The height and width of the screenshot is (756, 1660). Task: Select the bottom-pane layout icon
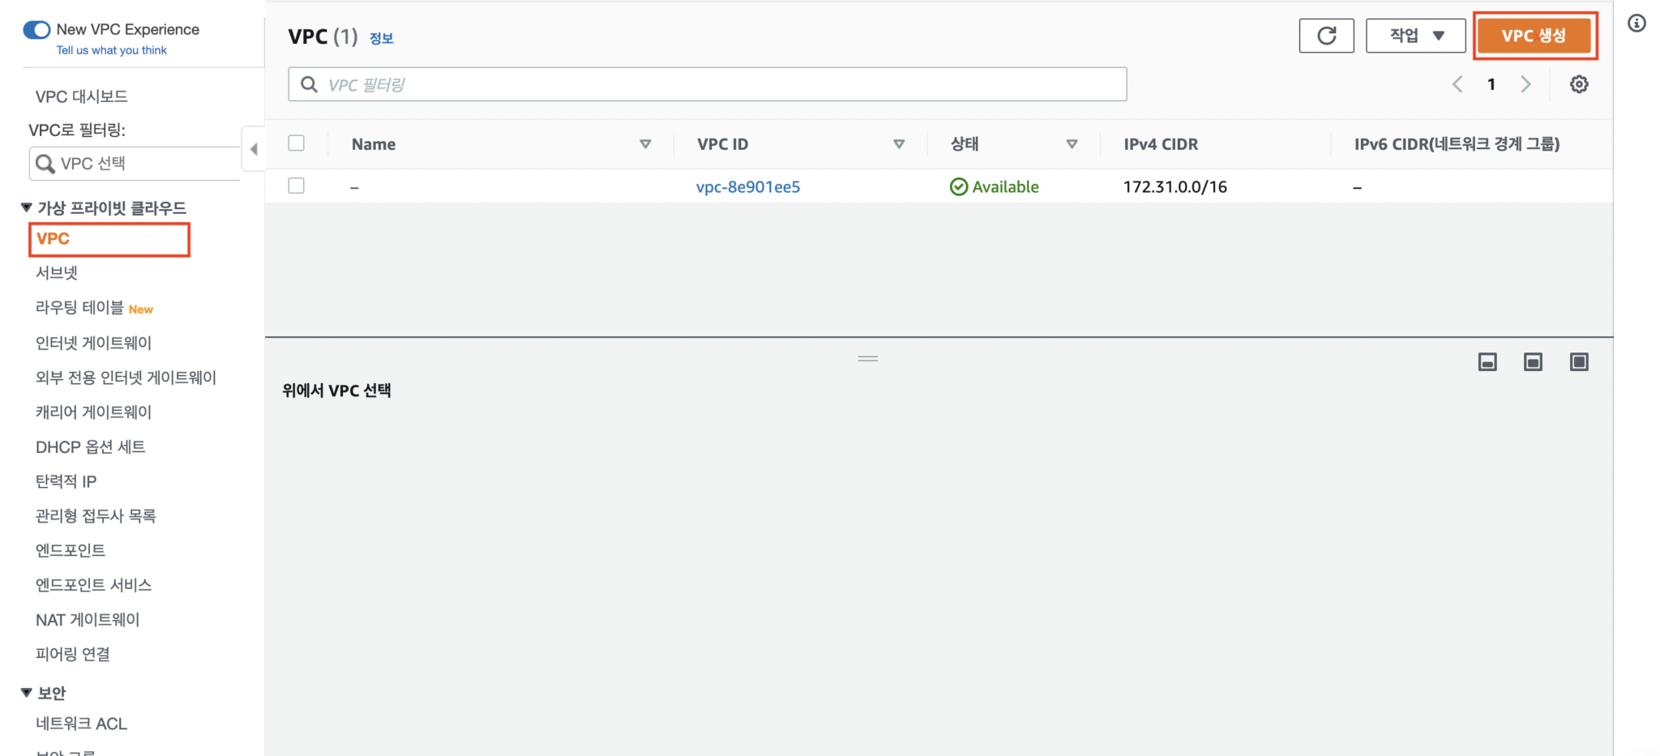pos(1487,361)
